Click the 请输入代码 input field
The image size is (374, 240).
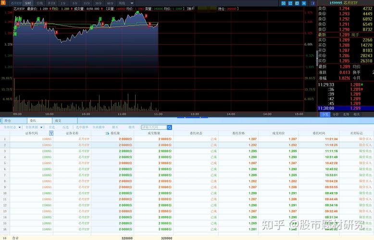click(x=153, y=127)
